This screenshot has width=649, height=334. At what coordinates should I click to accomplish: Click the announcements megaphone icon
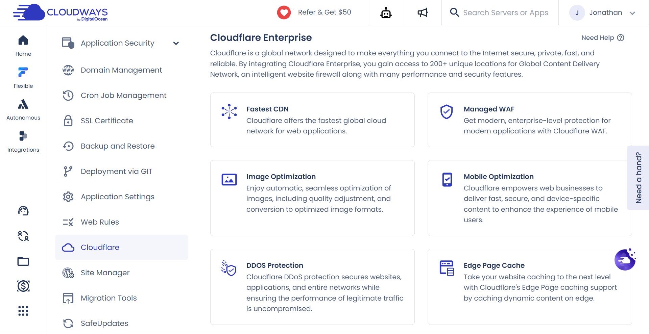pos(422,12)
